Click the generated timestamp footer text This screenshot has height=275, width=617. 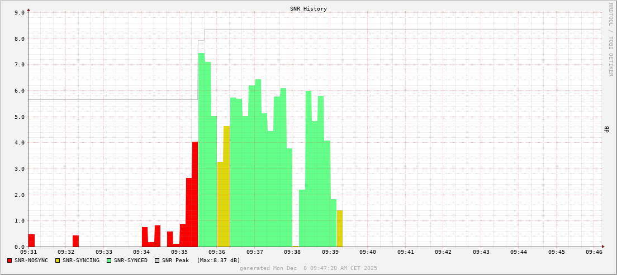click(x=308, y=268)
